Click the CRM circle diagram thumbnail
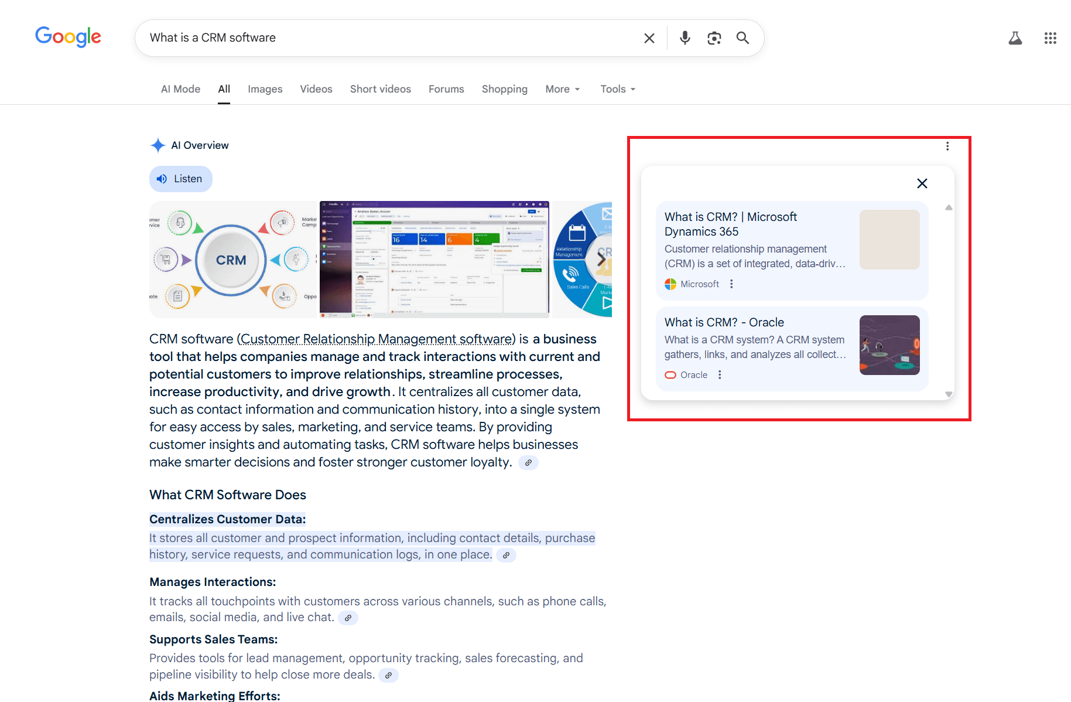1071x702 pixels. click(x=232, y=260)
